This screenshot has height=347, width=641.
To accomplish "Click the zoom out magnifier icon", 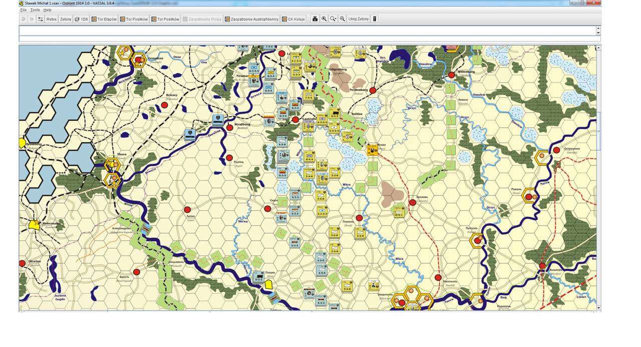I will click(343, 19).
